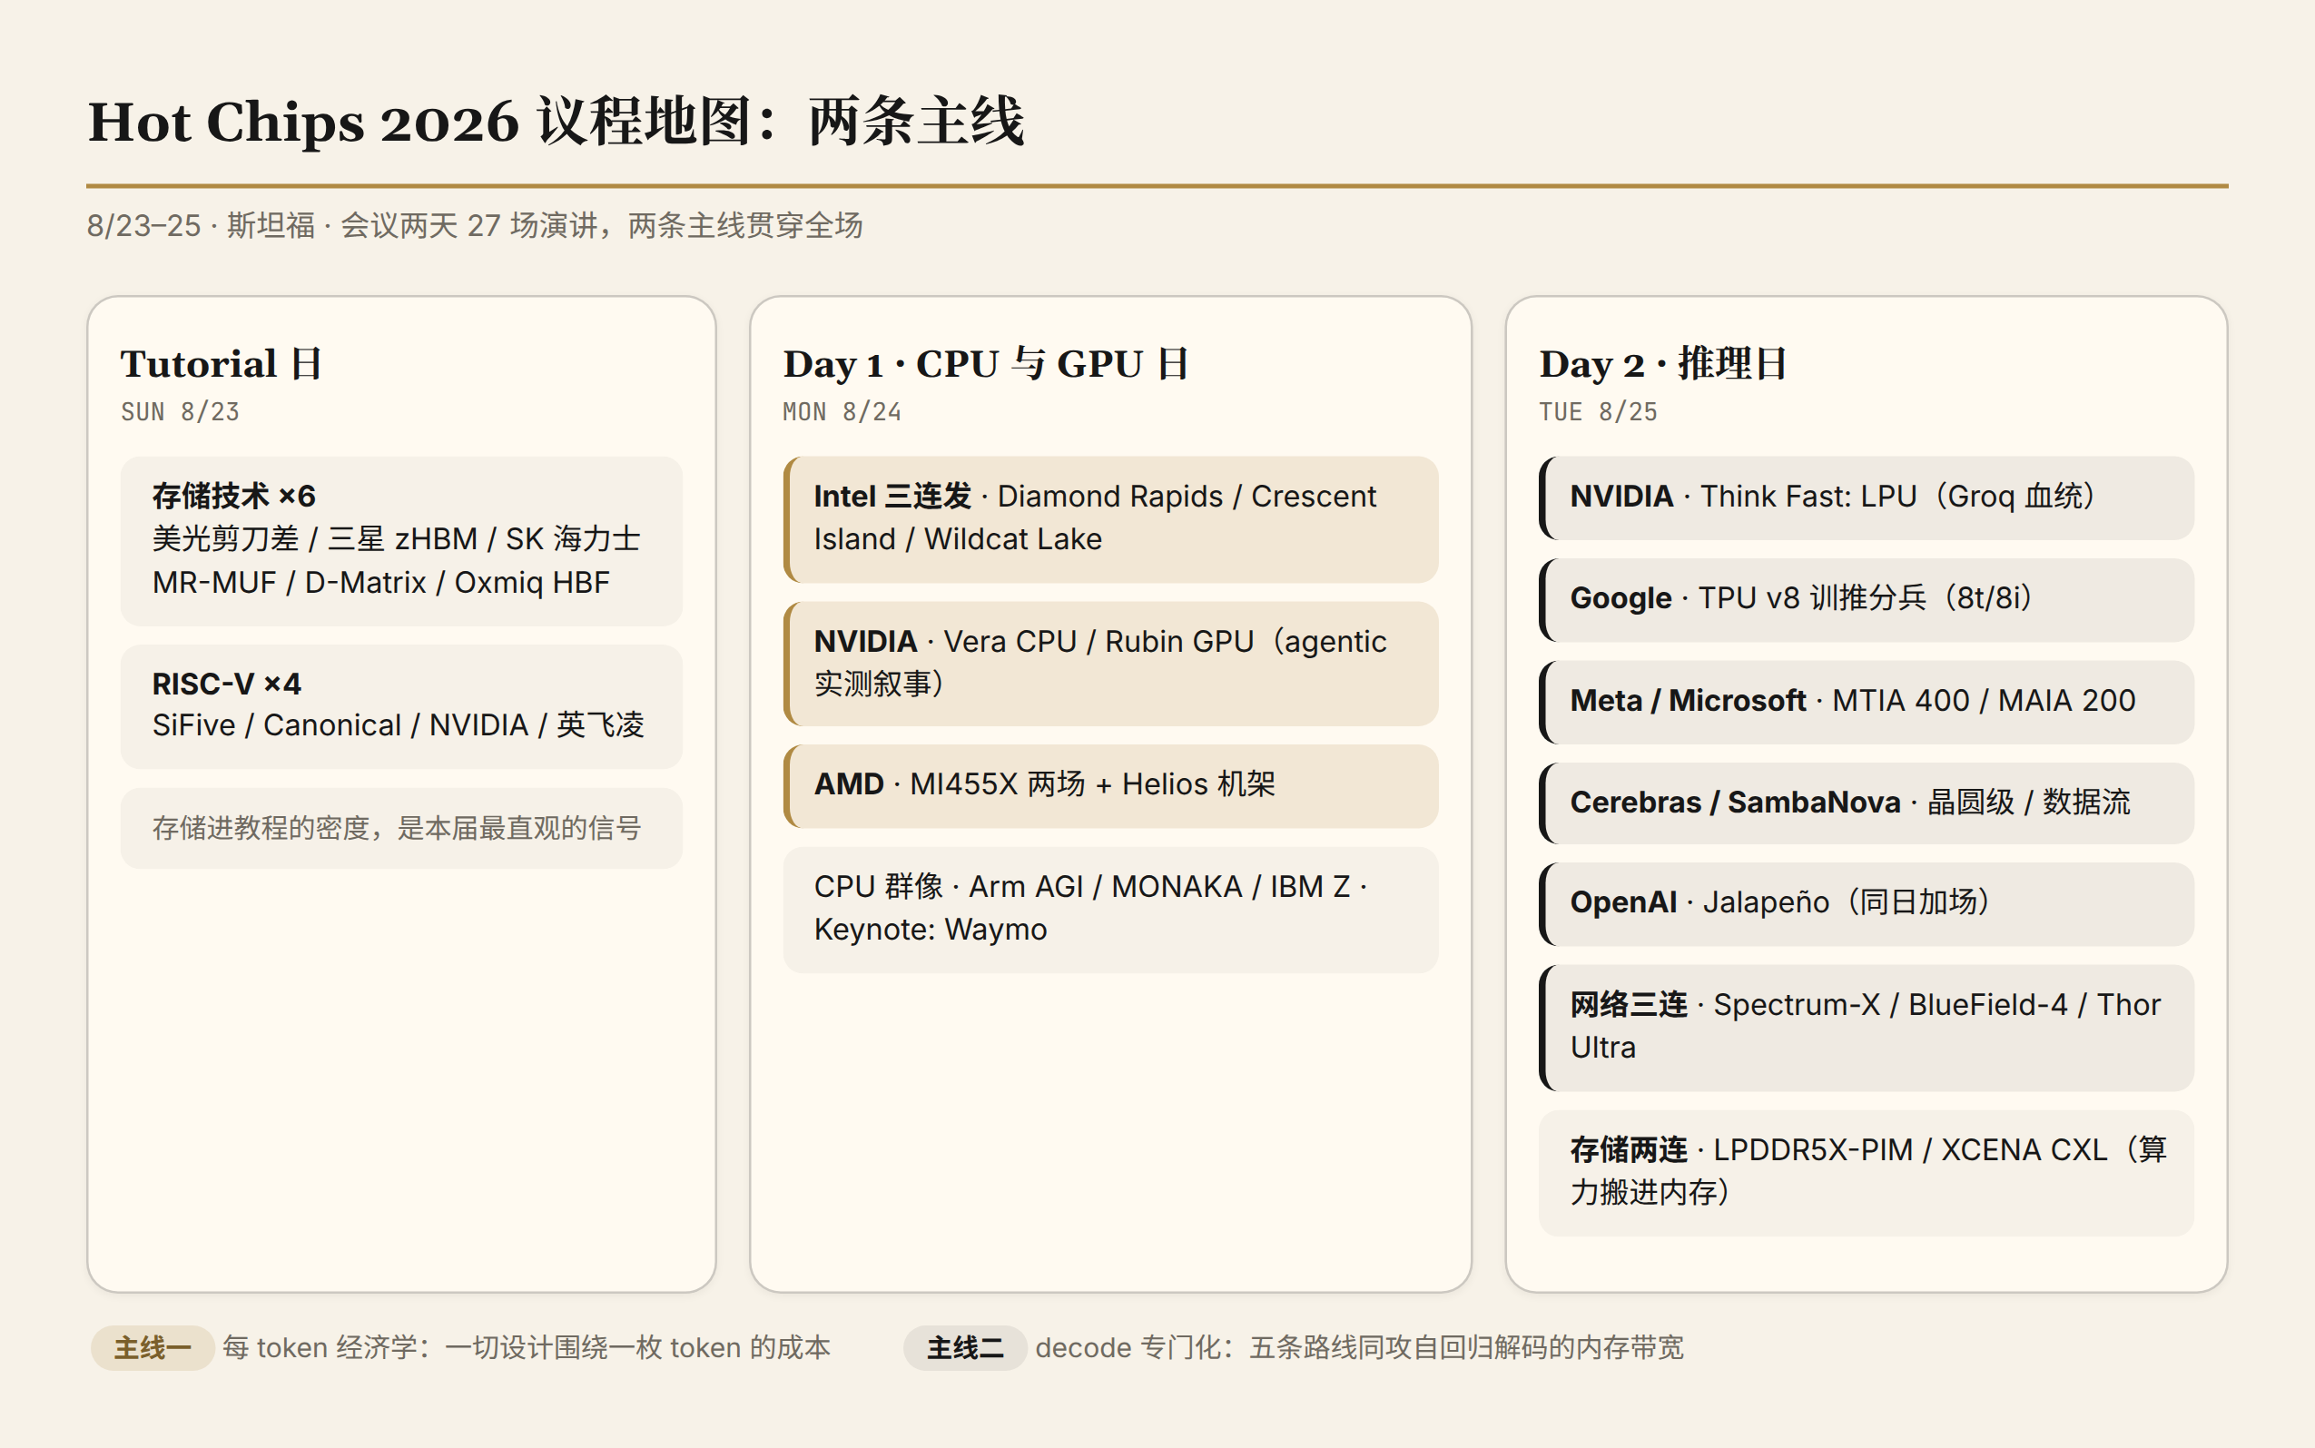Select the "Day 2 · 推理日" heading
The image size is (2315, 1448).
1663,364
